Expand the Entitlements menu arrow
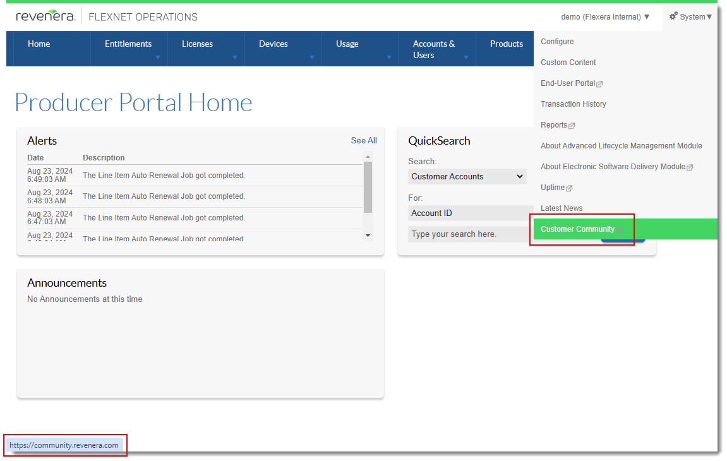 [x=157, y=57]
